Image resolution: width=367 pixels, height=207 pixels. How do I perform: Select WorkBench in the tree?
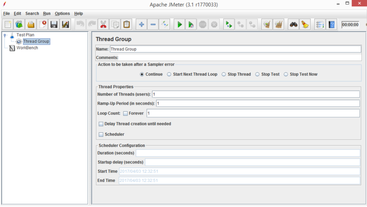(27, 48)
